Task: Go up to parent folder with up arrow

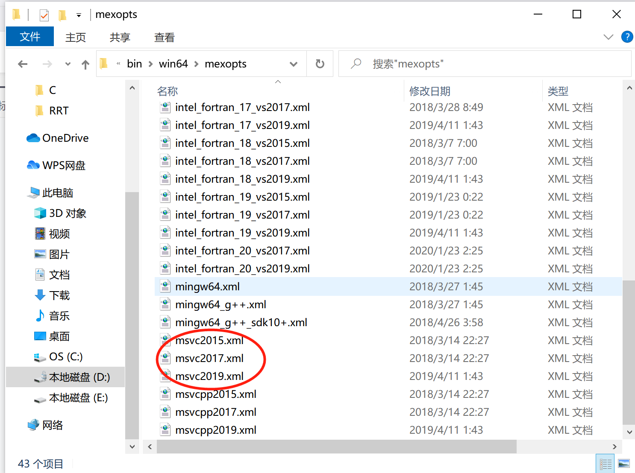Action: [x=85, y=64]
